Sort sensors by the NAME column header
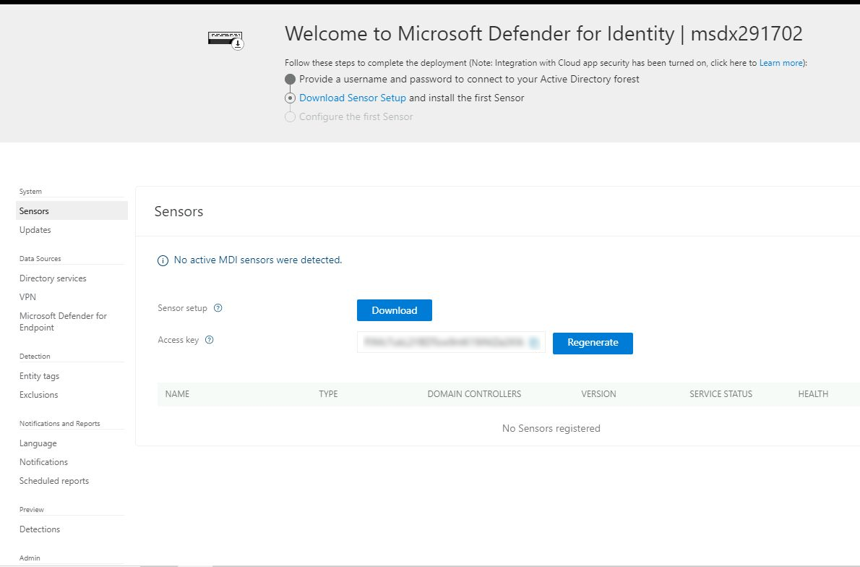860x567 pixels. click(x=177, y=394)
